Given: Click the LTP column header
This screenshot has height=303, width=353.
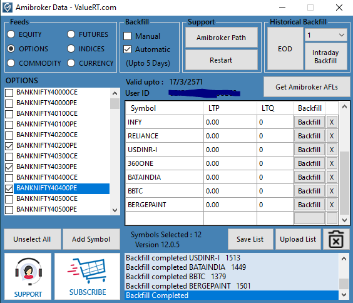Looking at the screenshot, I should click(x=230, y=108).
